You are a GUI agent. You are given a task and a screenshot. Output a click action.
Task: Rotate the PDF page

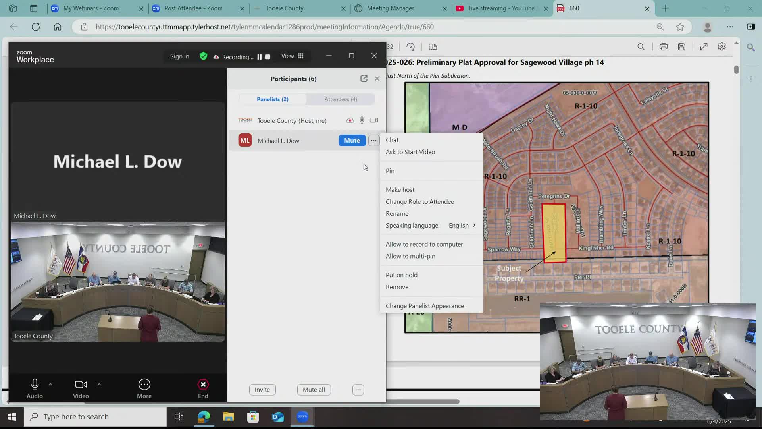(411, 47)
